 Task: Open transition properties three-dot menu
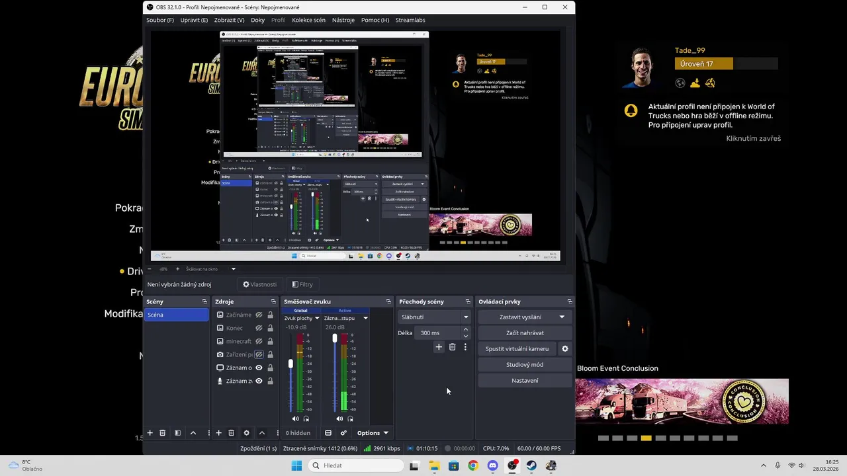pyautogui.click(x=465, y=347)
